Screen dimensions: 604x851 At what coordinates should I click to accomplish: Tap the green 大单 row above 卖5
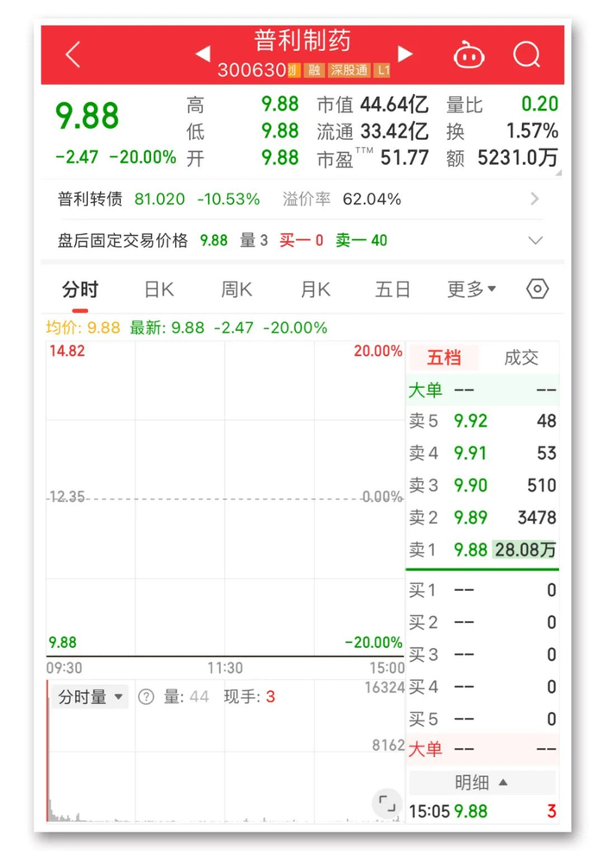pyautogui.click(x=482, y=390)
